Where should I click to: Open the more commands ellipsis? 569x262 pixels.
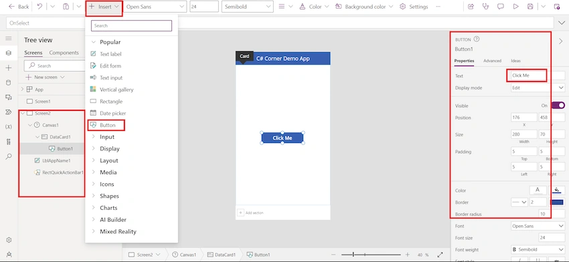point(438,7)
